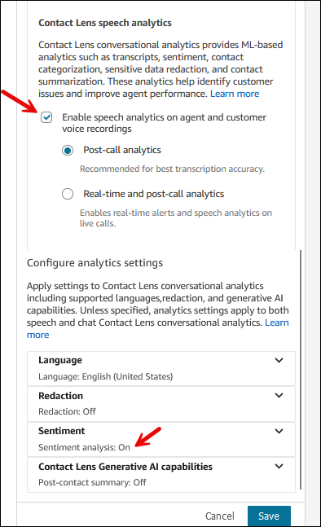Expand Contact Lens Generative AI capabilities chevron

pyautogui.click(x=279, y=466)
